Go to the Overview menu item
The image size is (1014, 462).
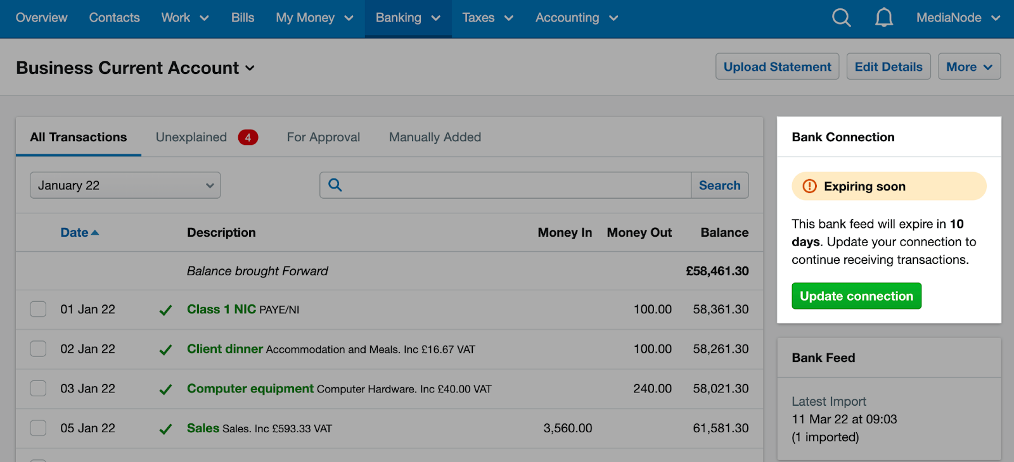tap(41, 18)
